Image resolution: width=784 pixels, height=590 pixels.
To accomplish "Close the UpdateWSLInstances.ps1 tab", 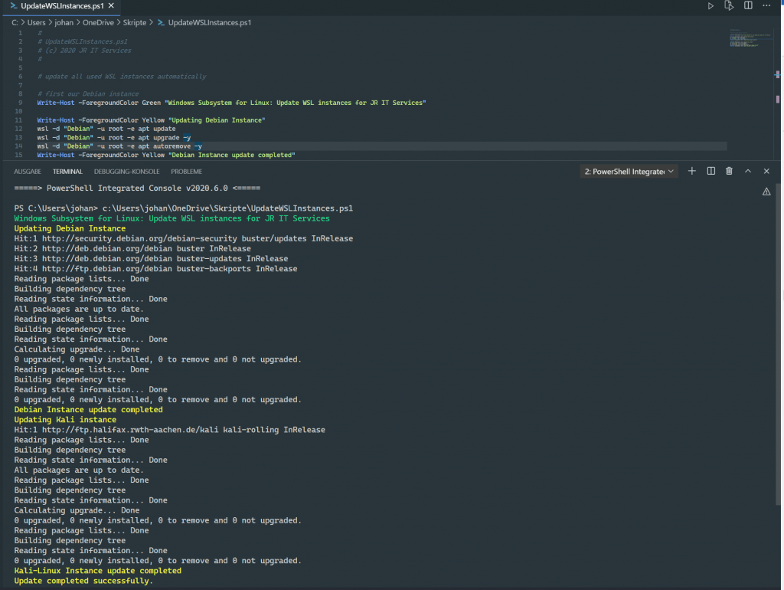I will point(111,5).
